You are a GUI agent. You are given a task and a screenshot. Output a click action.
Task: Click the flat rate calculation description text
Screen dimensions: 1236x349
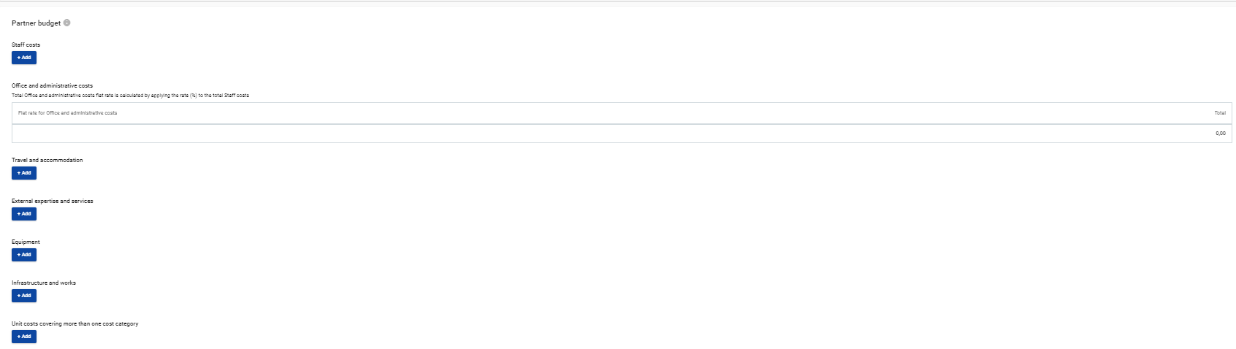tap(130, 96)
